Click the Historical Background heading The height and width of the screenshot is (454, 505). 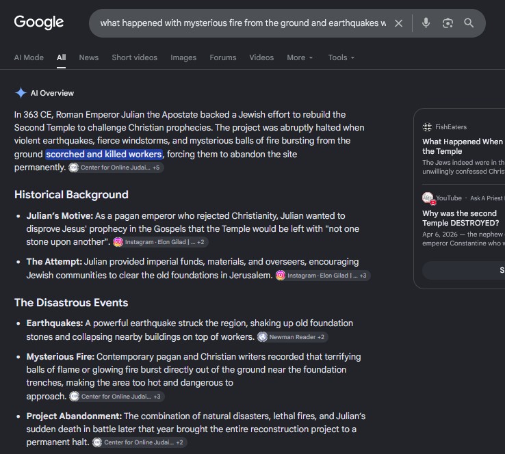[71, 195]
